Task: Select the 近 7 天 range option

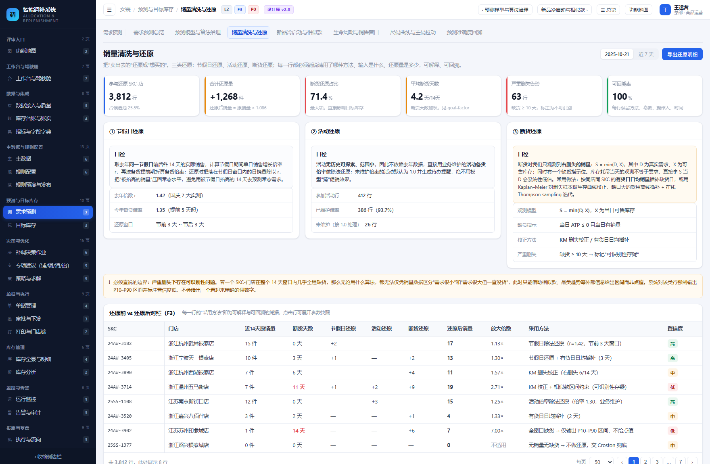Action: click(x=646, y=54)
